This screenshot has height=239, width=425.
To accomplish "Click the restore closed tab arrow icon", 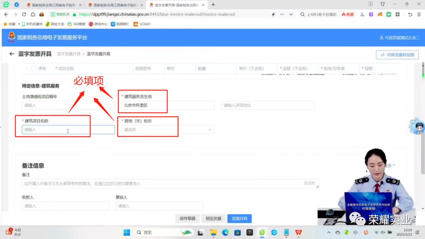I will coord(410,14).
